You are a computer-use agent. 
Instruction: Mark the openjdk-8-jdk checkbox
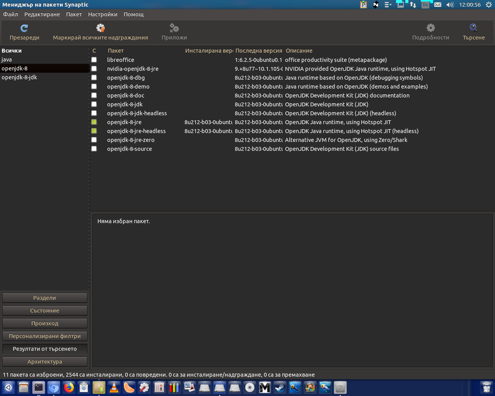pyautogui.click(x=94, y=104)
